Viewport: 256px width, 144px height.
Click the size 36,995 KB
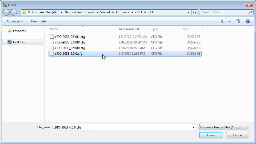pos(194,54)
